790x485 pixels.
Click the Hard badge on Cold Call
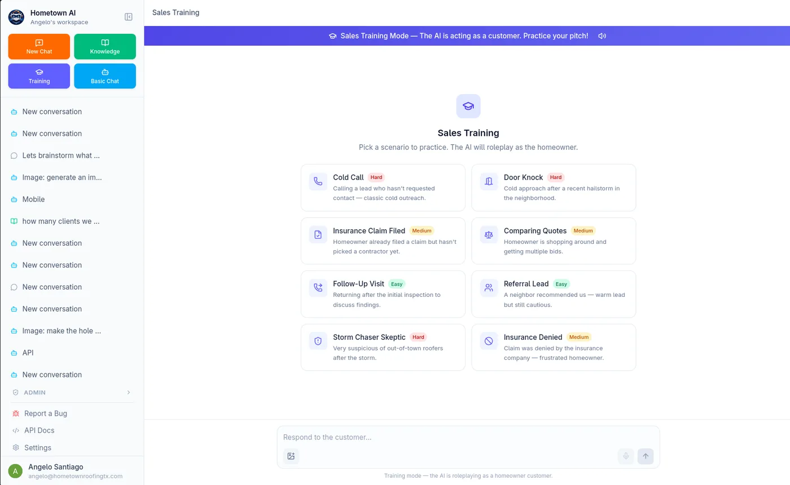tap(376, 177)
